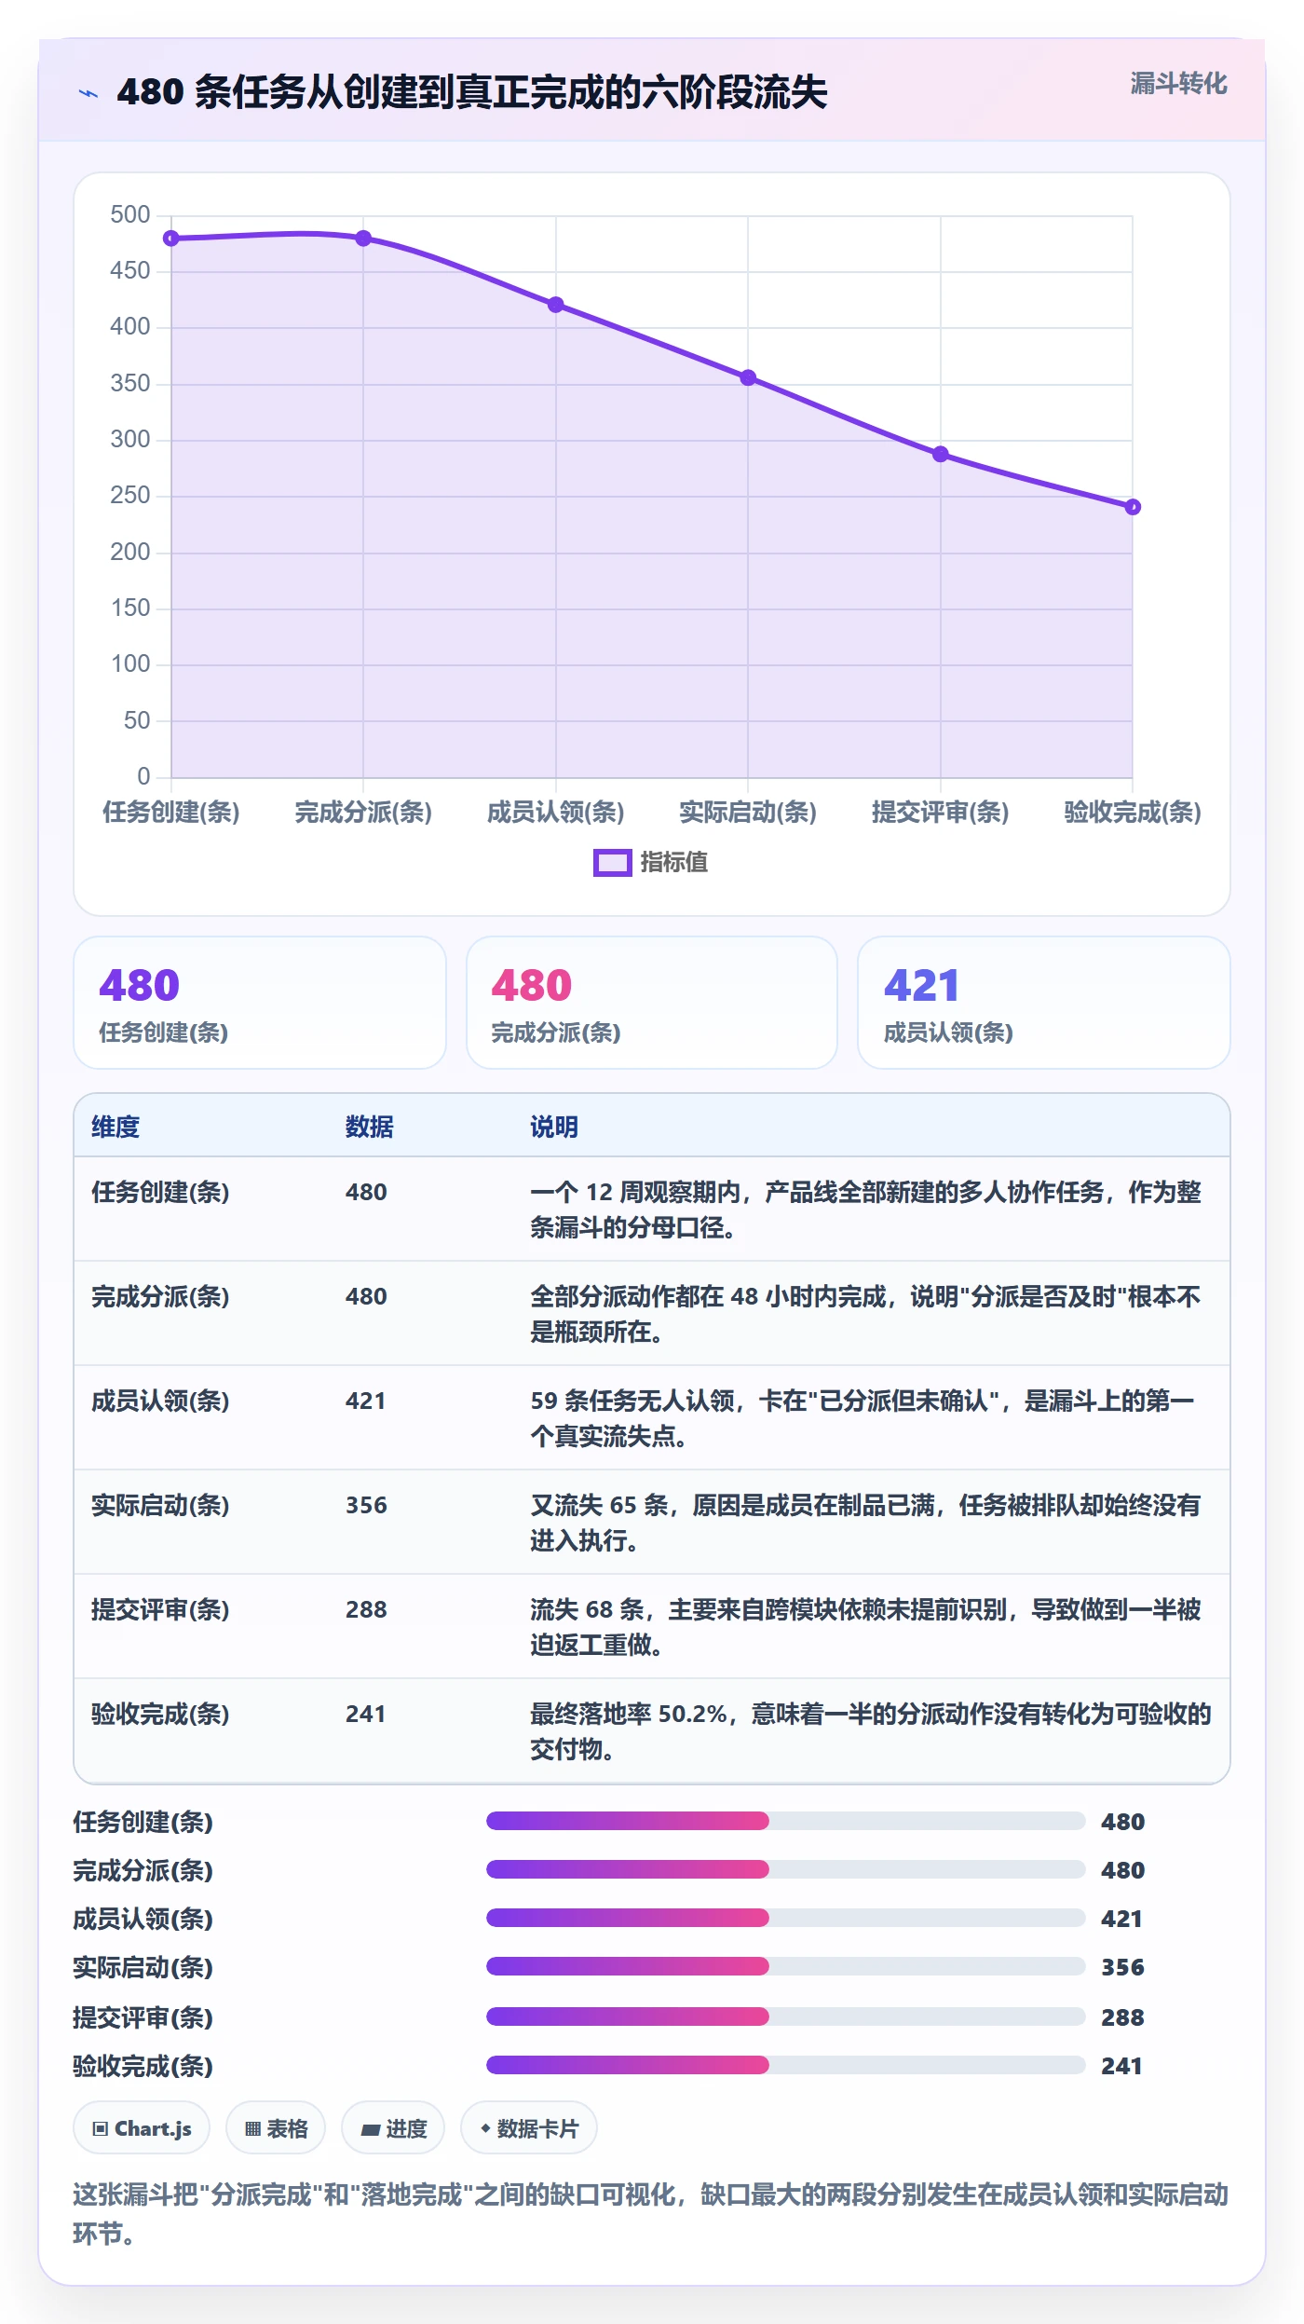Click the Chart.js tag chip
1304x2324 pixels.
tap(142, 2128)
